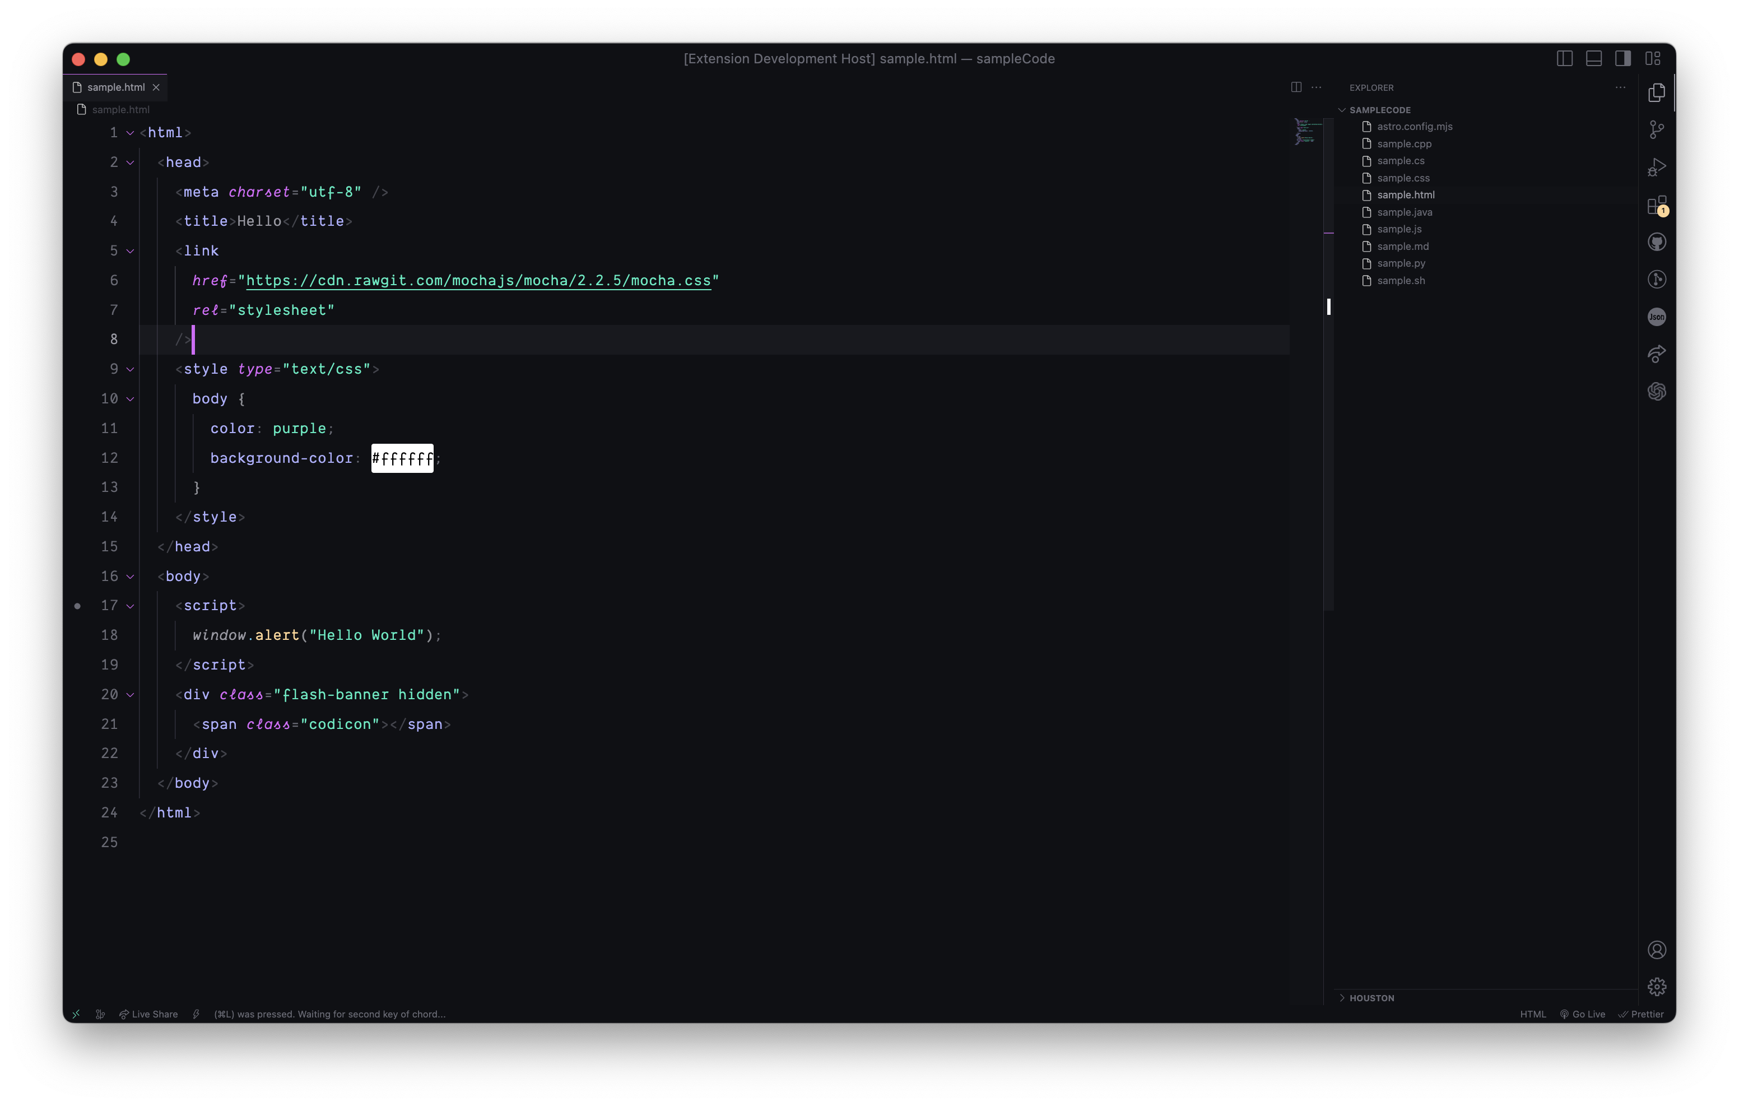This screenshot has width=1739, height=1106.
Task: Expand the HOUSTON panel section
Action: pos(1371,998)
